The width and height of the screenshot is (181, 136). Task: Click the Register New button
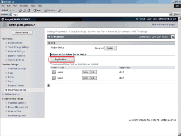62,59
